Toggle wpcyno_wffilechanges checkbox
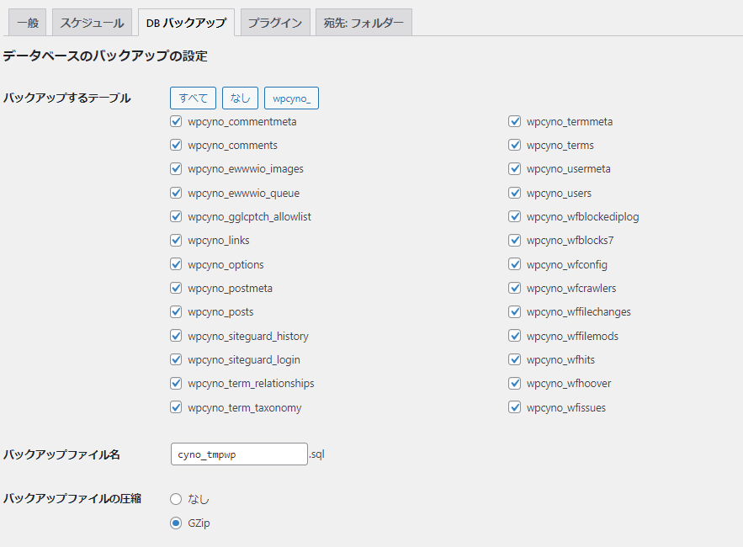743x547 pixels. 515,312
